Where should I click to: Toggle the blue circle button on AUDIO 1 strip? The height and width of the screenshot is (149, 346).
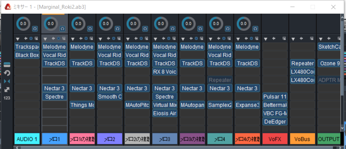tap(31, 38)
